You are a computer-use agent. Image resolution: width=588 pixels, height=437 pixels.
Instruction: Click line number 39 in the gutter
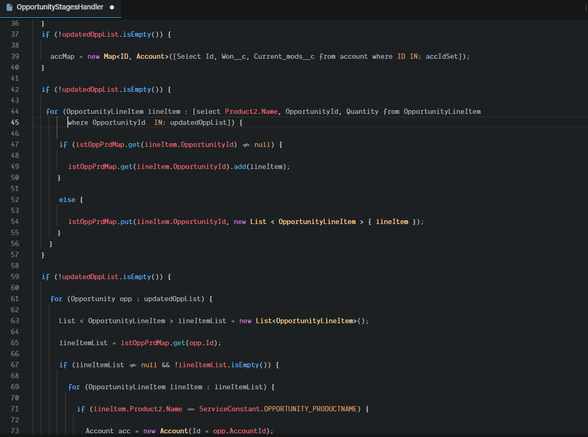click(x=14, y=56)
